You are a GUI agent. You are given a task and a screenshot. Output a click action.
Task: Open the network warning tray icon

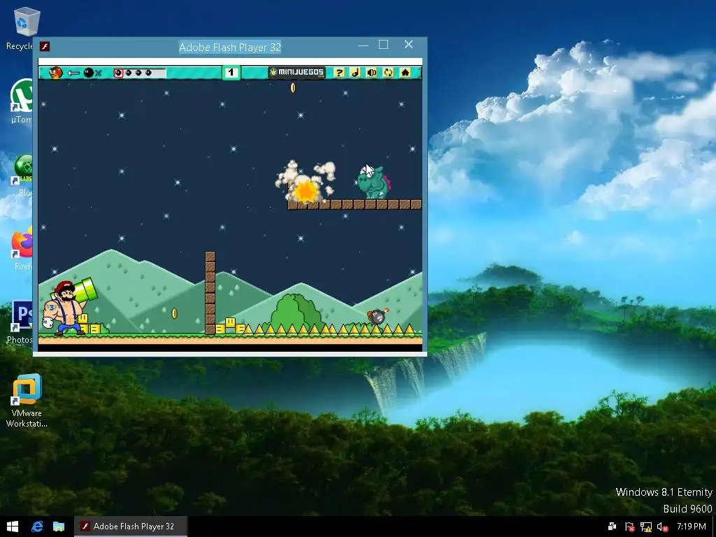(x=646, y=527)
